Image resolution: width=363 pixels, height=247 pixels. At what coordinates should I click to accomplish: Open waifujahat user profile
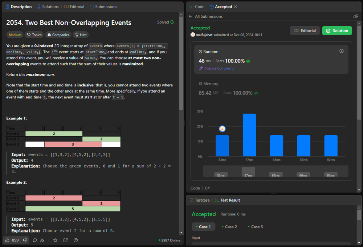[204, 35]
